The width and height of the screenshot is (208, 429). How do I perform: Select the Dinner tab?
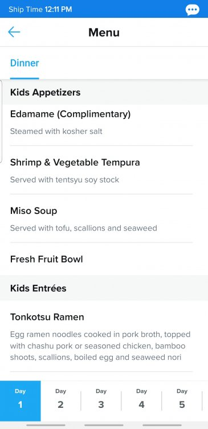pyautogui.click(x=25, y=63)
